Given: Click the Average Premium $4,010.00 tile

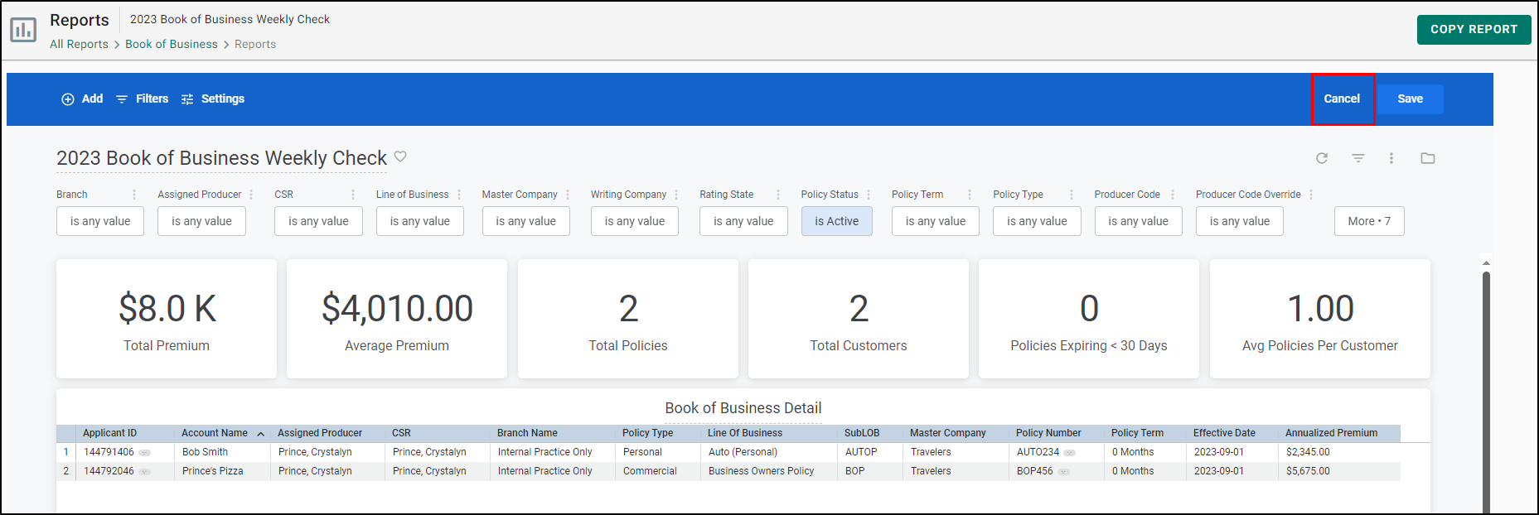Looking at the screenshot, I should [397, 319].
